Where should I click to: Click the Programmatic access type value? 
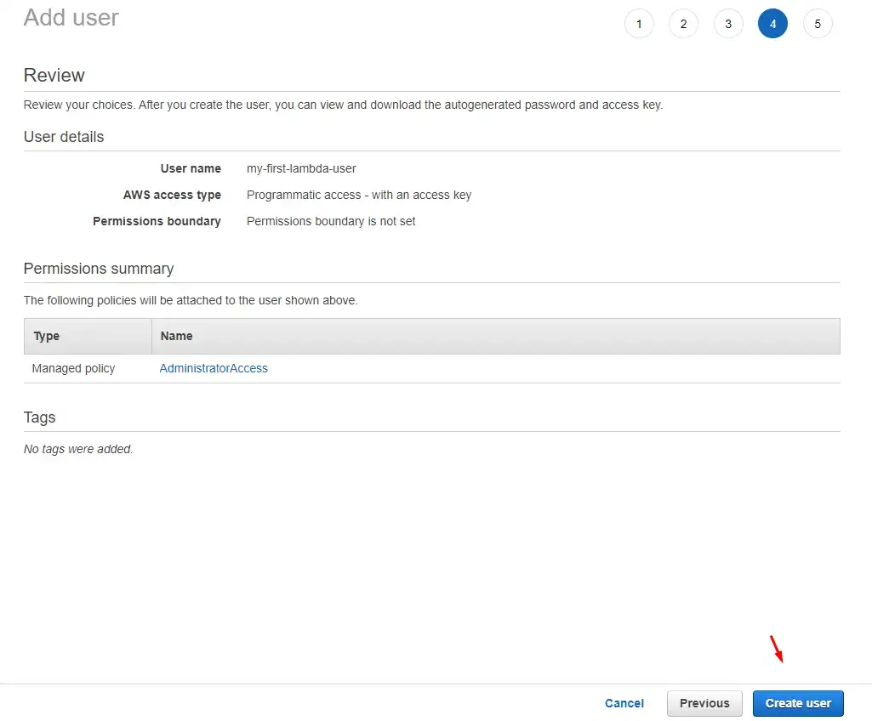click(x=358, y=195)
